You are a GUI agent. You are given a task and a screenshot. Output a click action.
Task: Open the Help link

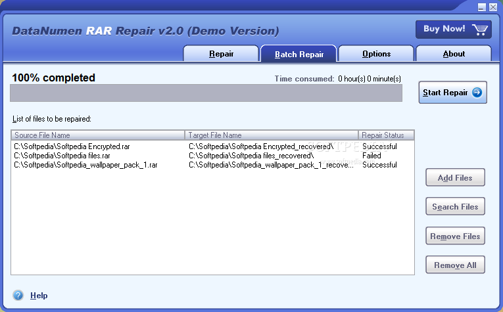pyautogui.click(x=39, y=296)
